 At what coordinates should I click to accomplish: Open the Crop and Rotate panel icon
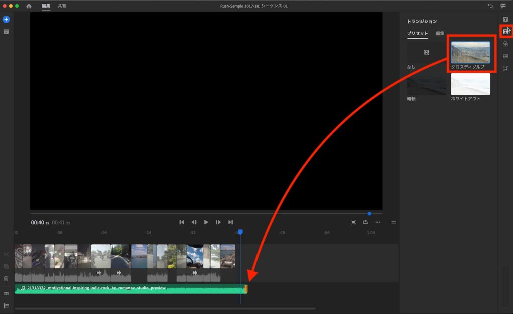pyautogui.click(x=505, y=68)
